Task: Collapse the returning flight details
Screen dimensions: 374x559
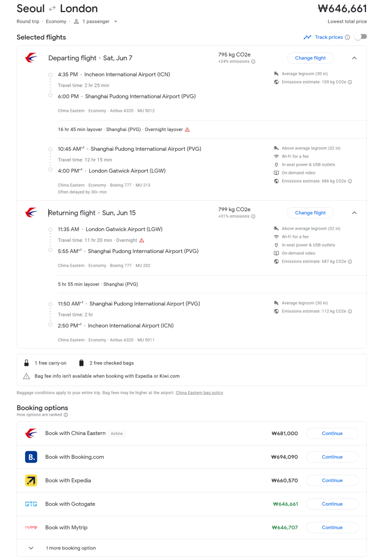Action: pyautogui.click(x=354, y=213)
